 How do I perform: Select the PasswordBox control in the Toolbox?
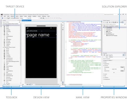[9, 80]
